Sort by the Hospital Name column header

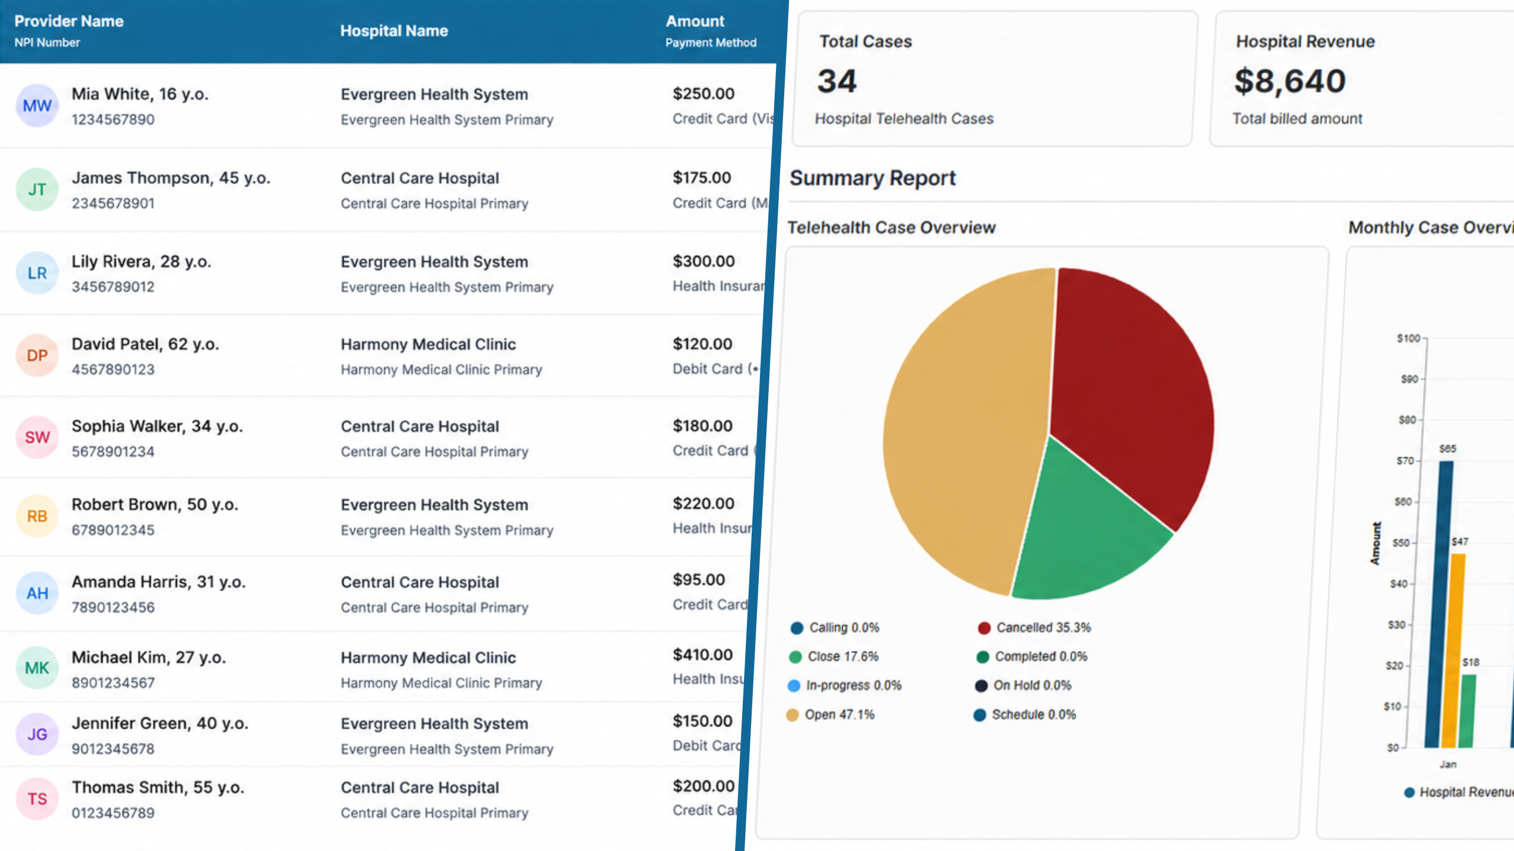tap(394, 31)
